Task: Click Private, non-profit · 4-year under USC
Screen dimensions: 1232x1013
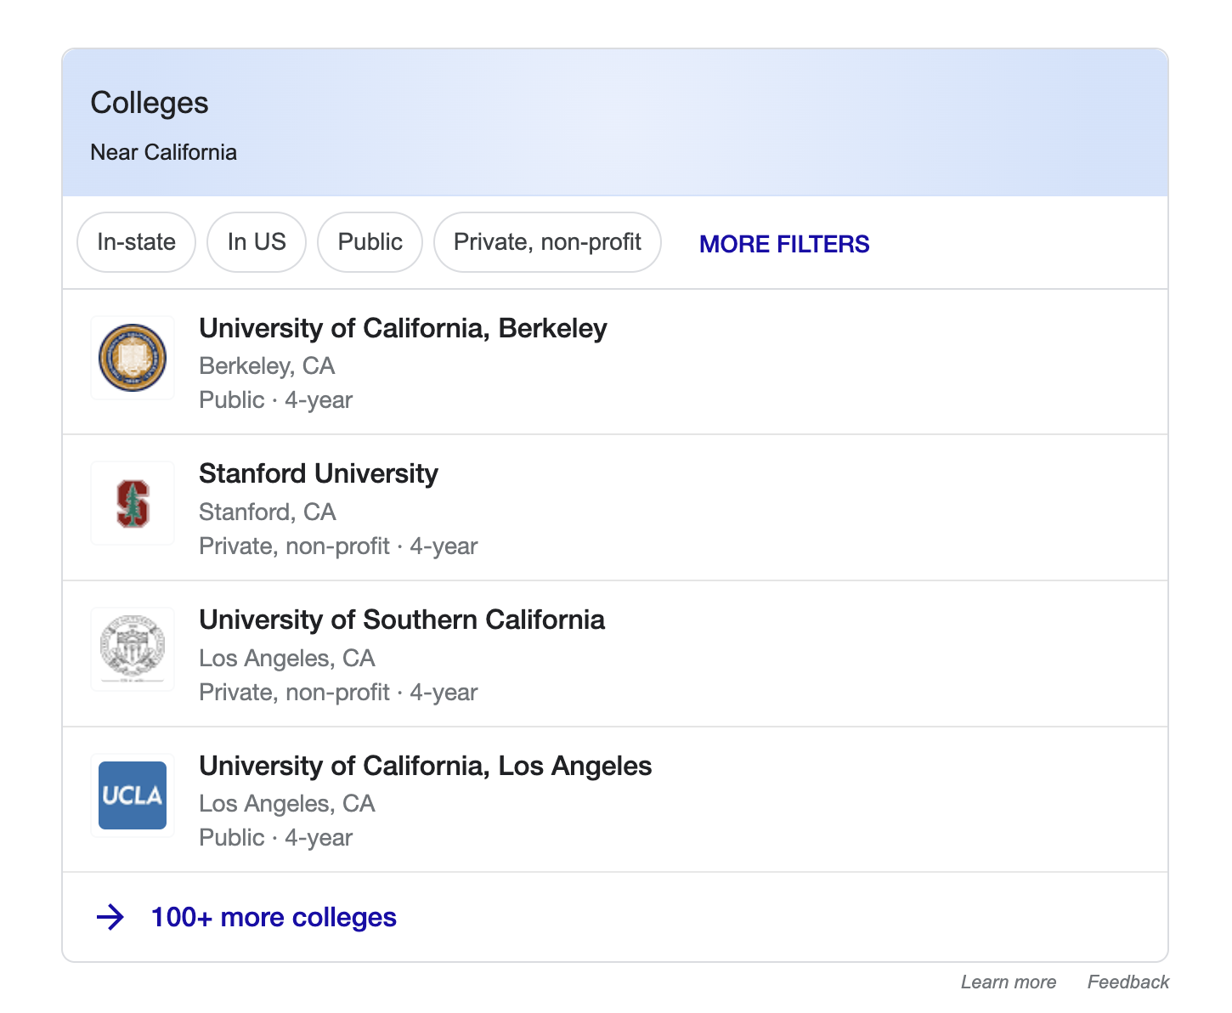Action: 338,692
